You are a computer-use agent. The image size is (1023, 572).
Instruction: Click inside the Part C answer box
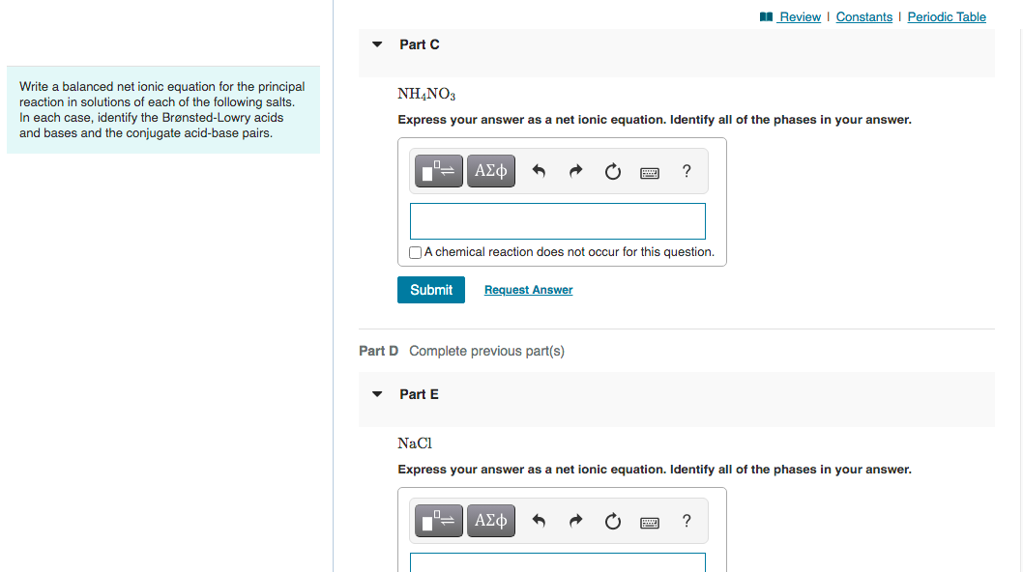pyautogui.click(x=557, y=221)
